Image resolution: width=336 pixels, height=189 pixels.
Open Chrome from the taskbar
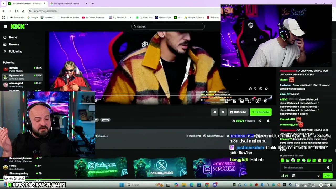(x=207, y=185)
